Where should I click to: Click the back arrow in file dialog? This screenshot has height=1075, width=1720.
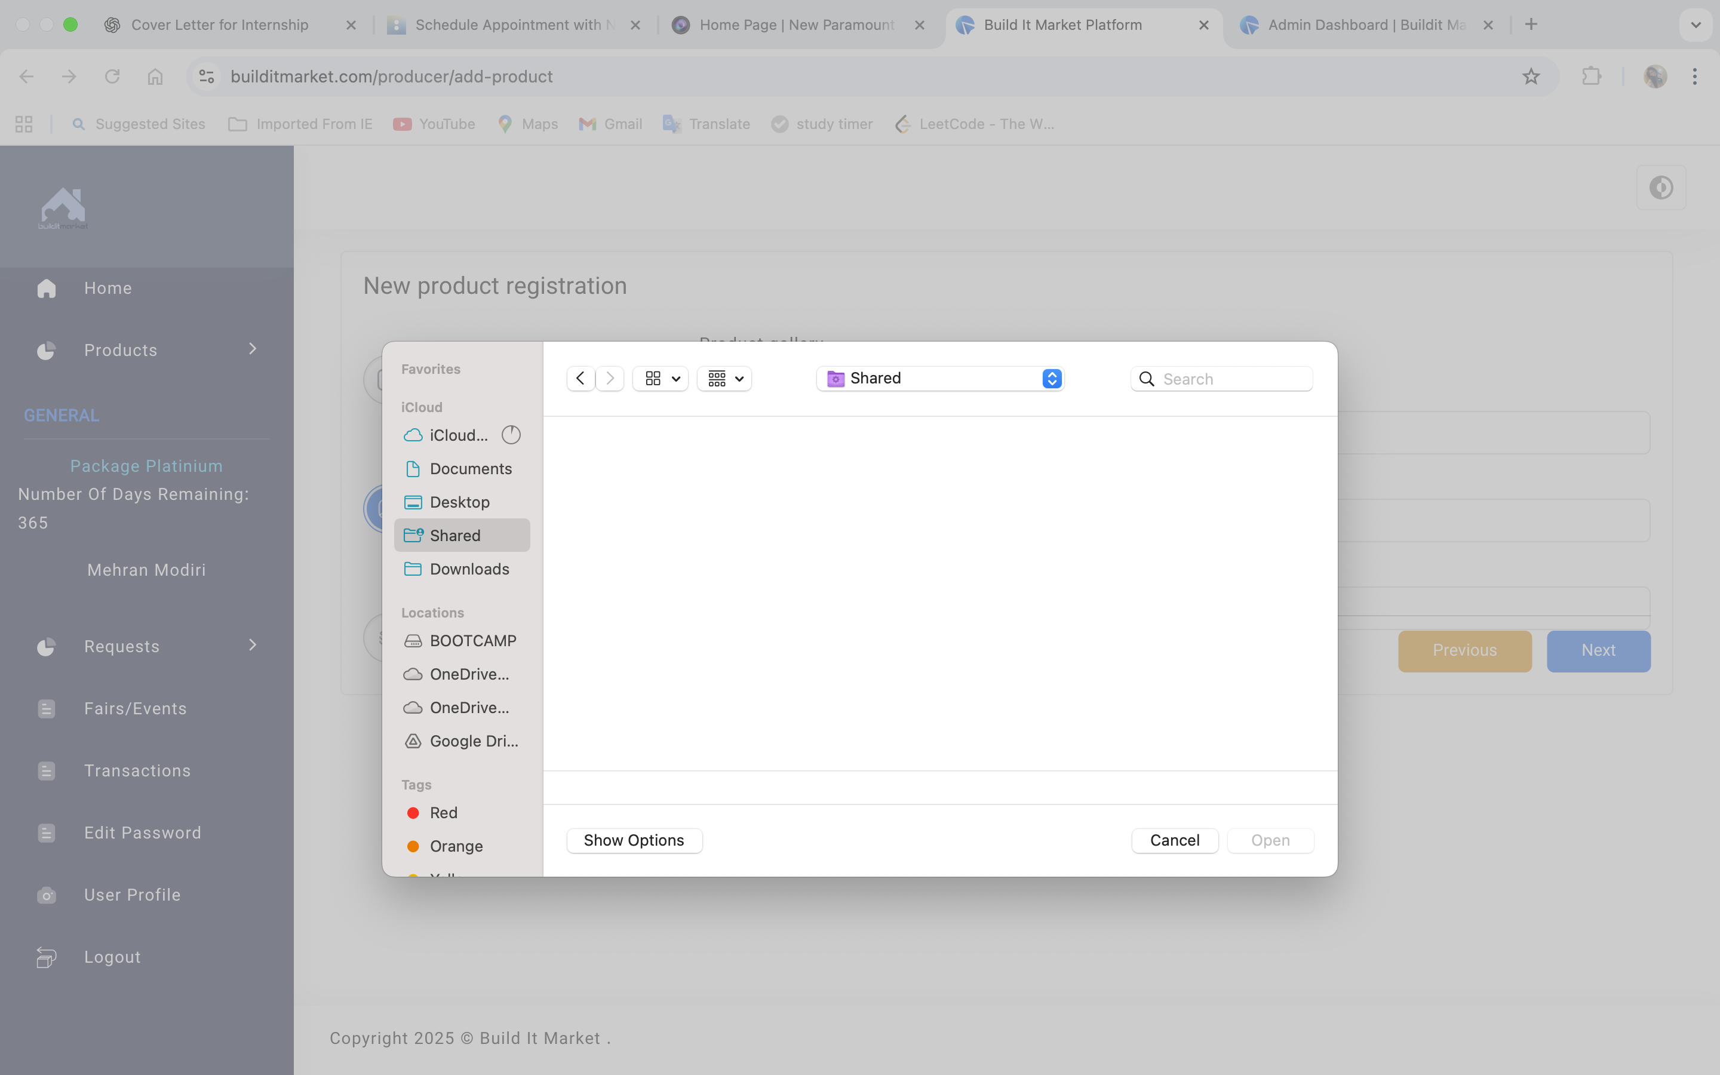pos(580,378)
